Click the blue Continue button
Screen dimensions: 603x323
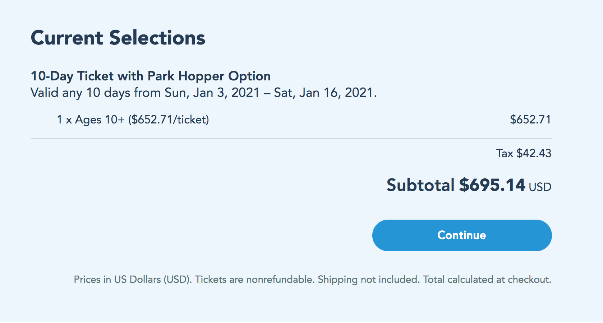click(462, 235)
